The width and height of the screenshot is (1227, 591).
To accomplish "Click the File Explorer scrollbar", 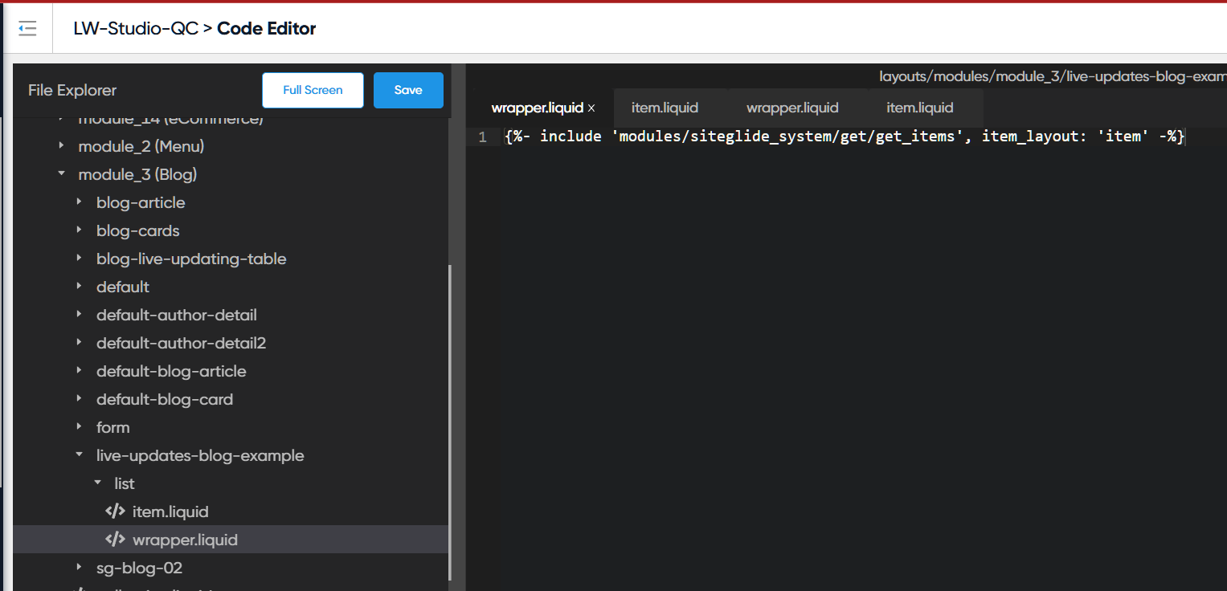I will coord(450,422).
